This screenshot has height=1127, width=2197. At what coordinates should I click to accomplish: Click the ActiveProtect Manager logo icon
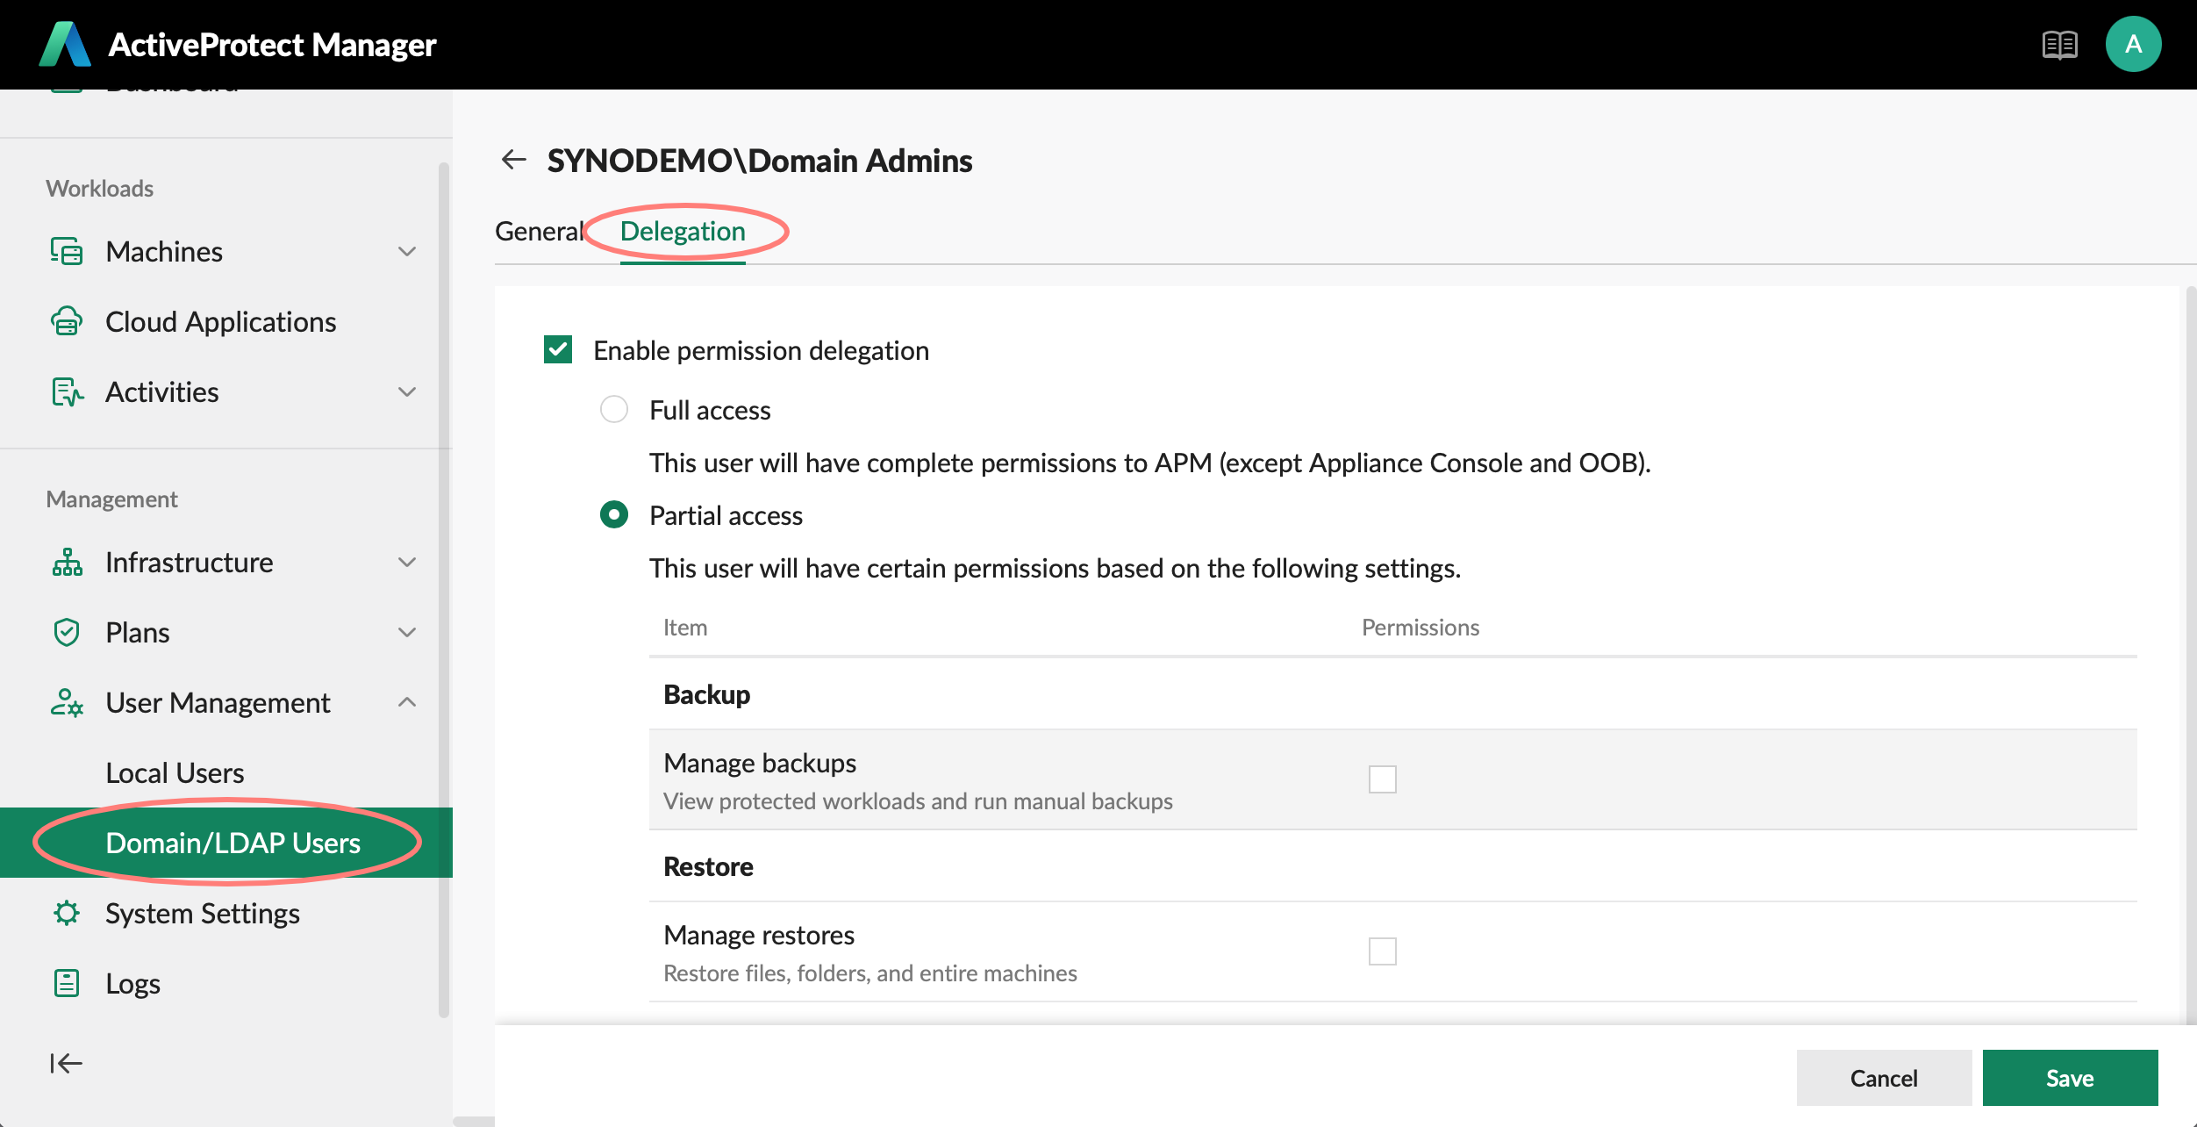65,44
